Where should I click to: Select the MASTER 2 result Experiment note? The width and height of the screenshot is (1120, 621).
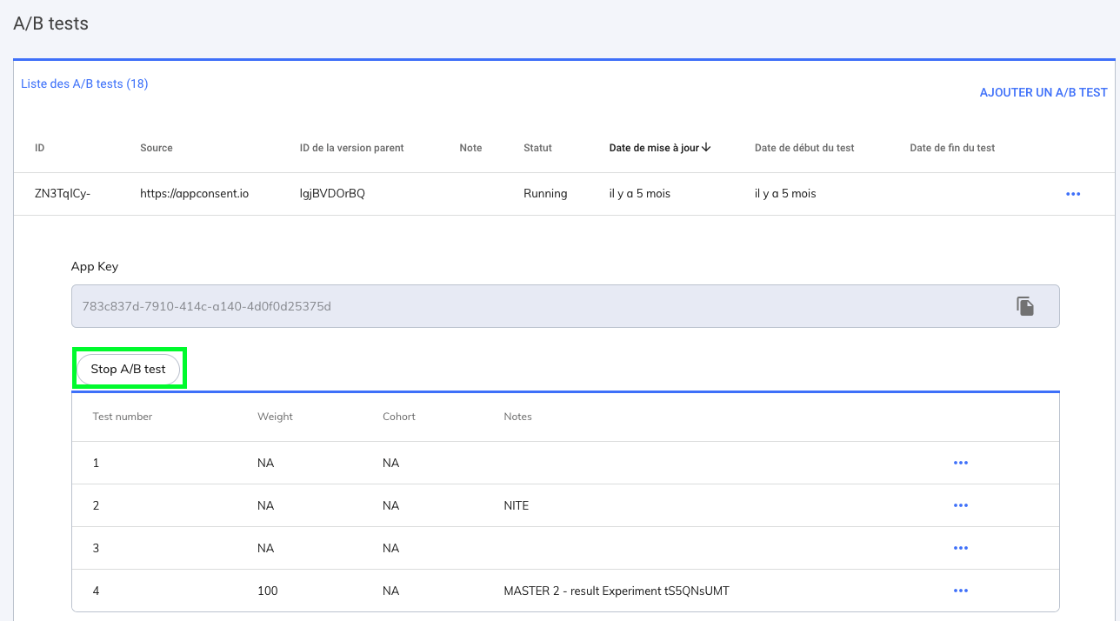(x=616, y=591)
